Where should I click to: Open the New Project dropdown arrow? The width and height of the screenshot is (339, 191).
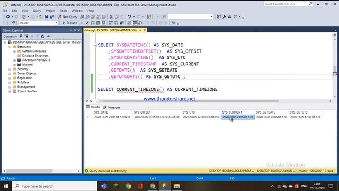pyautogui.click(x=28, y=16)
